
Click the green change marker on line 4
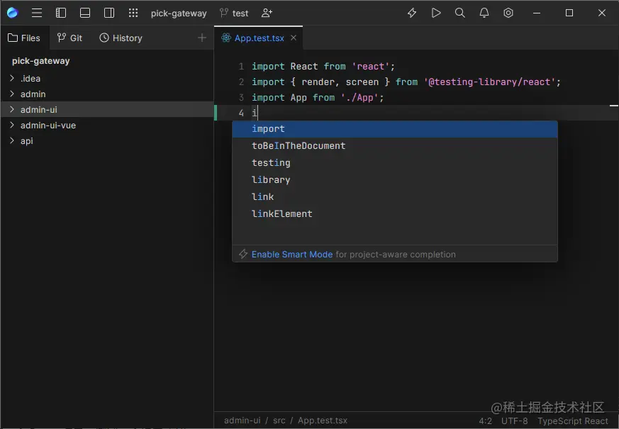point(216,113)
